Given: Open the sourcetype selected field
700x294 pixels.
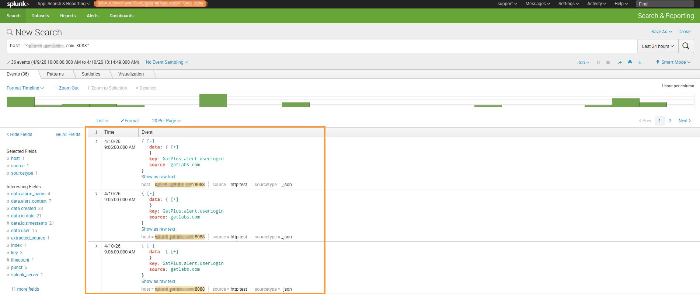Looking at the screenshot, I should (22, 173).
